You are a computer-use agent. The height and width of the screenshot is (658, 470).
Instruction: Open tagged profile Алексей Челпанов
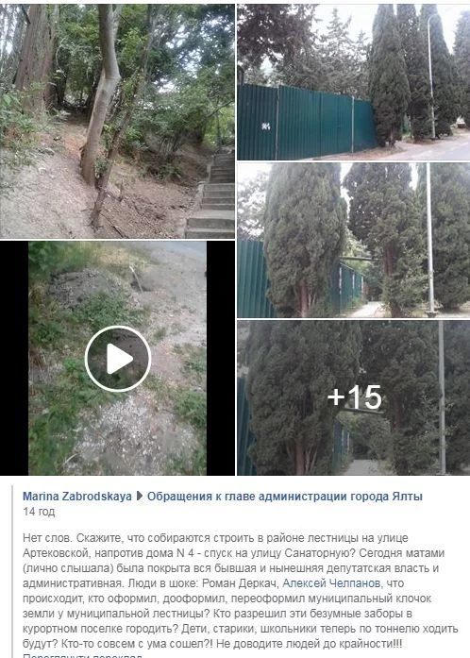coord(331,583)
